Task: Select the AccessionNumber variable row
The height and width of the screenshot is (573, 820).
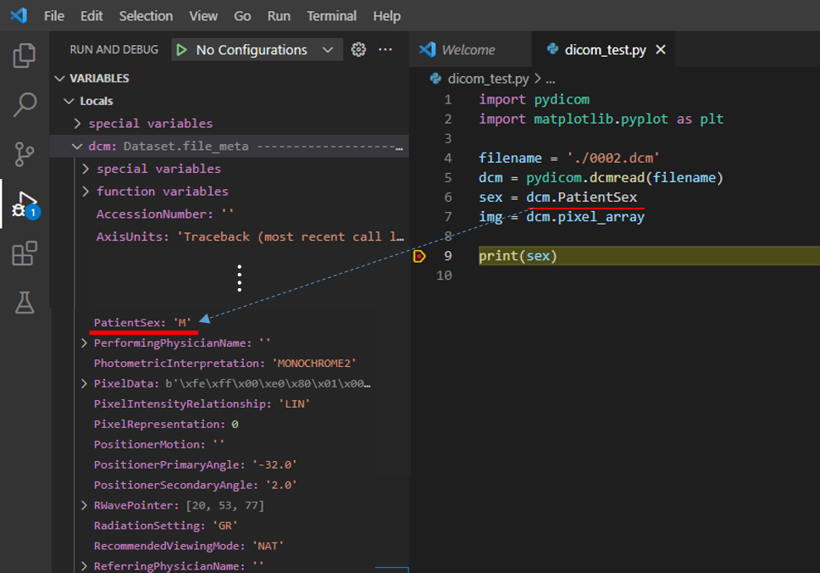Action: pos(230,214)
